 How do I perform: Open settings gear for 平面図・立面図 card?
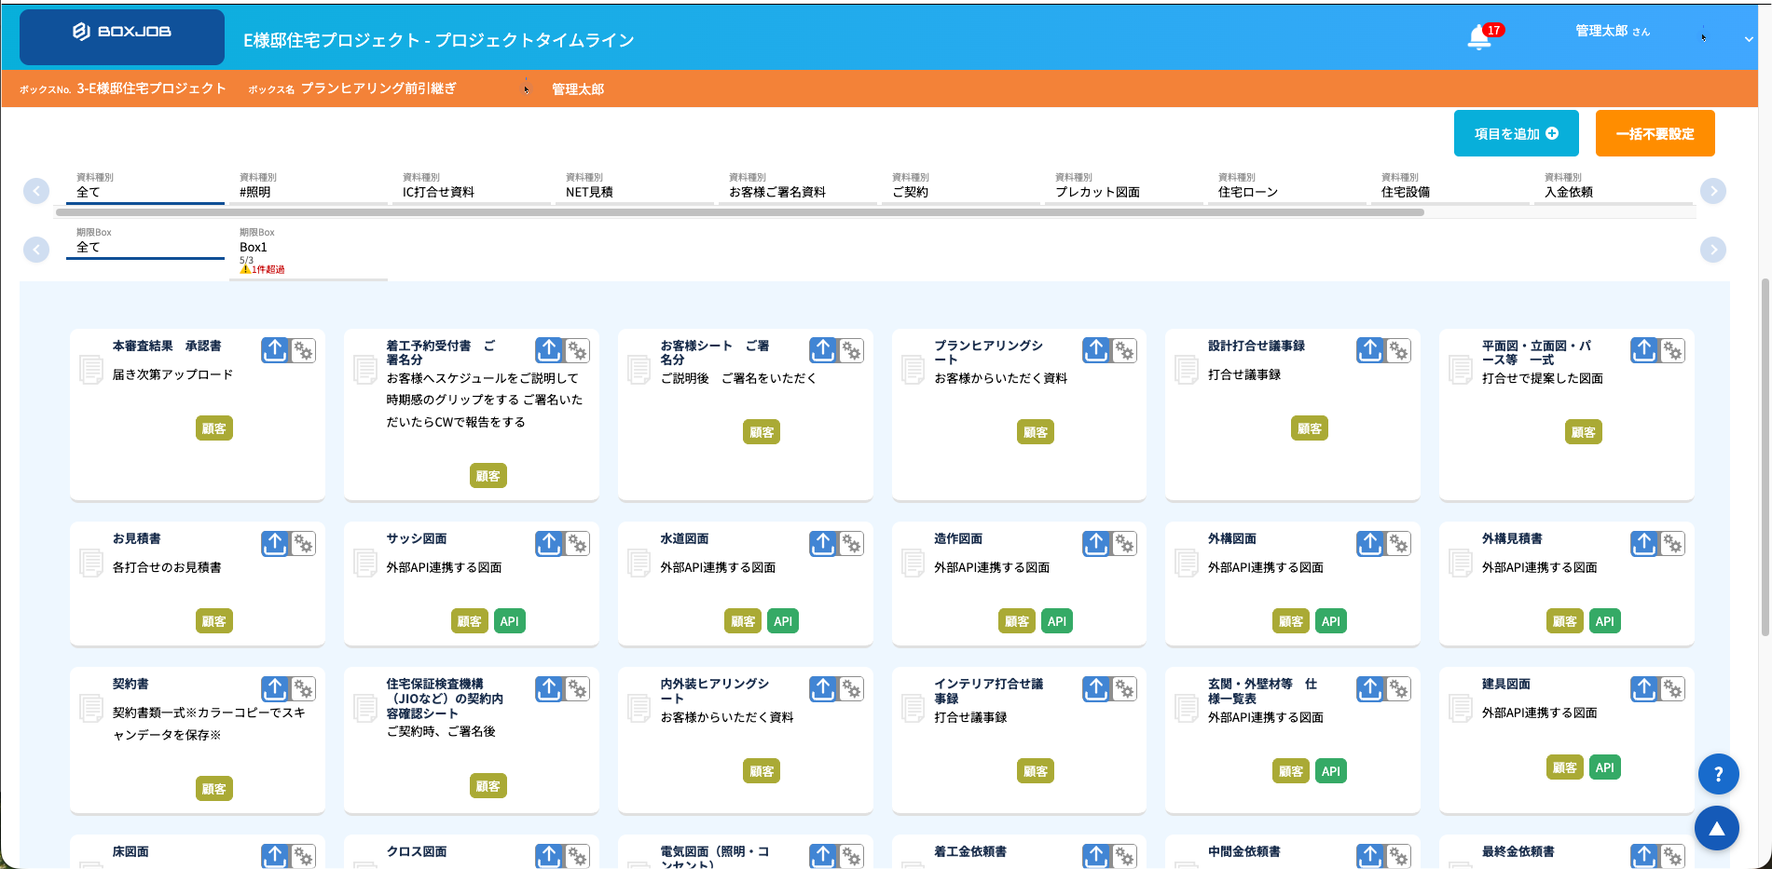pos(1672,350)
